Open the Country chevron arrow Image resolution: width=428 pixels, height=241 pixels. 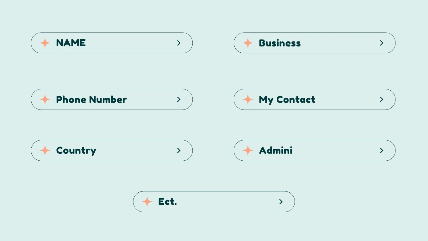tap(179, 151)
